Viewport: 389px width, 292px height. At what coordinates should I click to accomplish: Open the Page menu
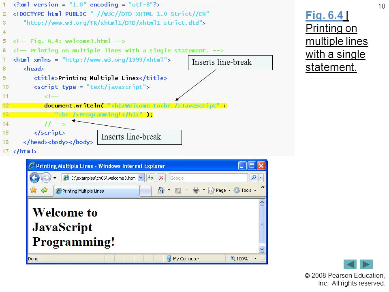coord(220,190)
